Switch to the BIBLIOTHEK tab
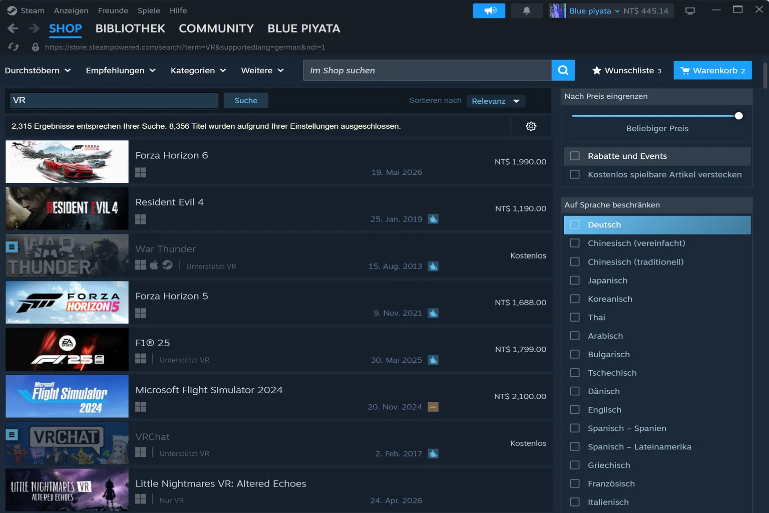769x513 pixels. click(x=130, y=29)
